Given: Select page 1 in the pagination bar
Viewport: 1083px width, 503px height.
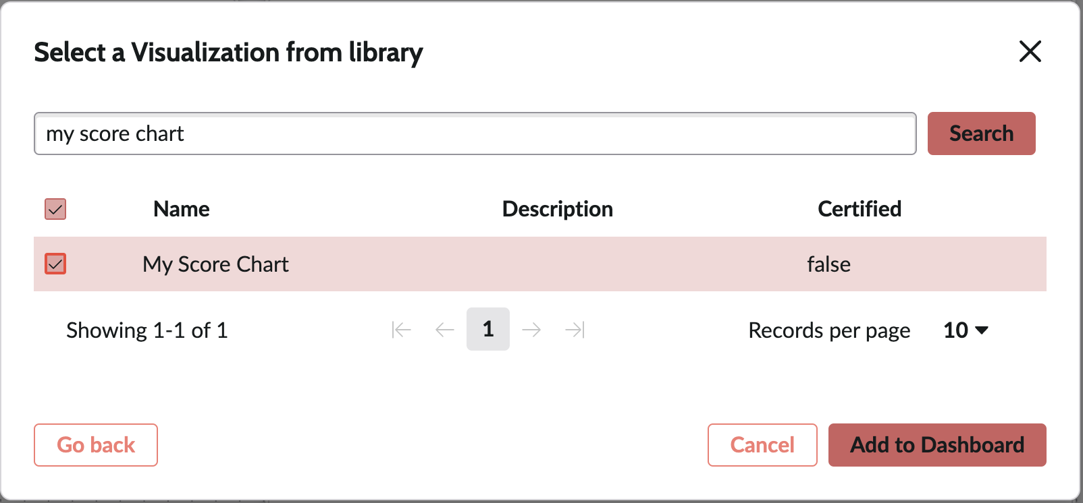Looking at the screenshot, I should tap(487, 330).
